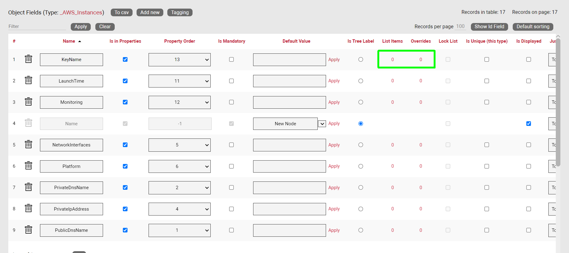Set Monitoring as the tree label
Viewport: 569px width, 253px height.
360,102
